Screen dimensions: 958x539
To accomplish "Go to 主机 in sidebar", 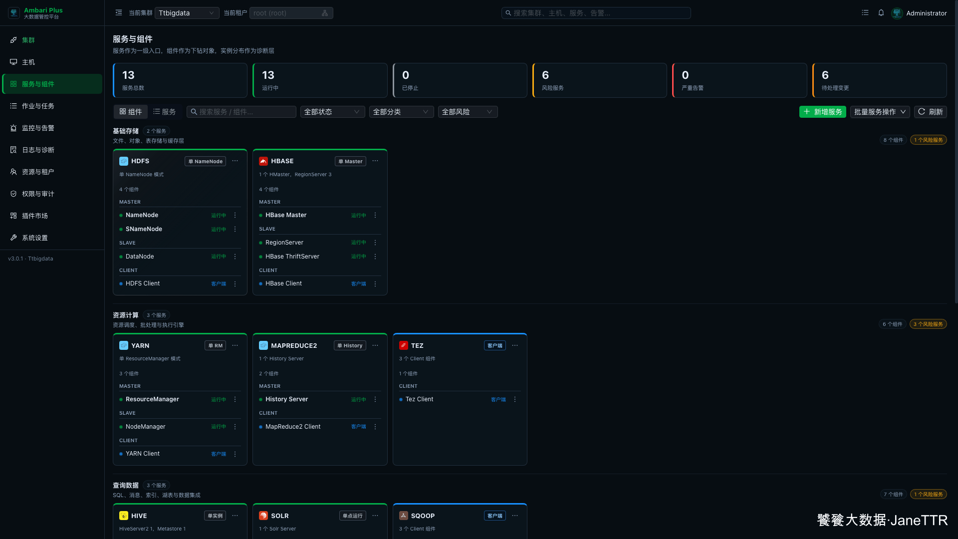I will pyautogui.click(x=52, y=62).
